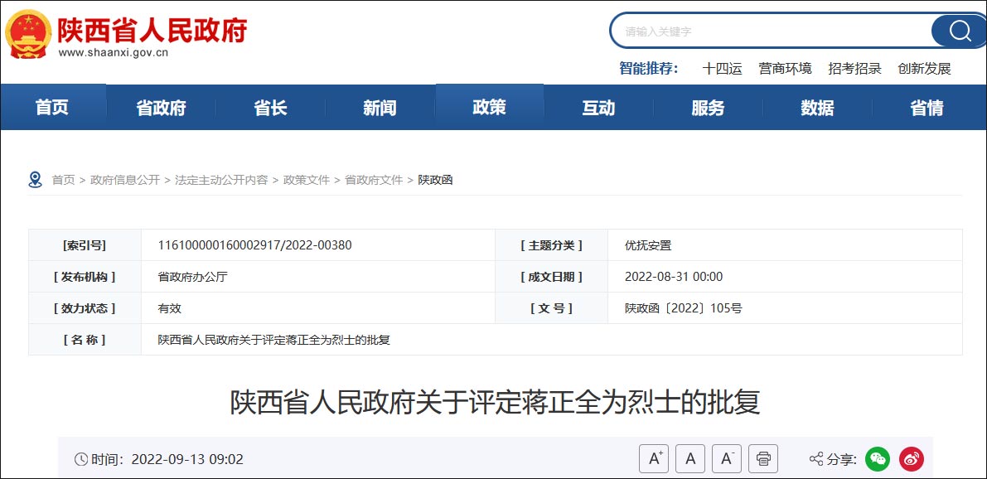Click the share network icon before 分享
The height and width of the screenshot is (479, 987).
click(817, 458)
